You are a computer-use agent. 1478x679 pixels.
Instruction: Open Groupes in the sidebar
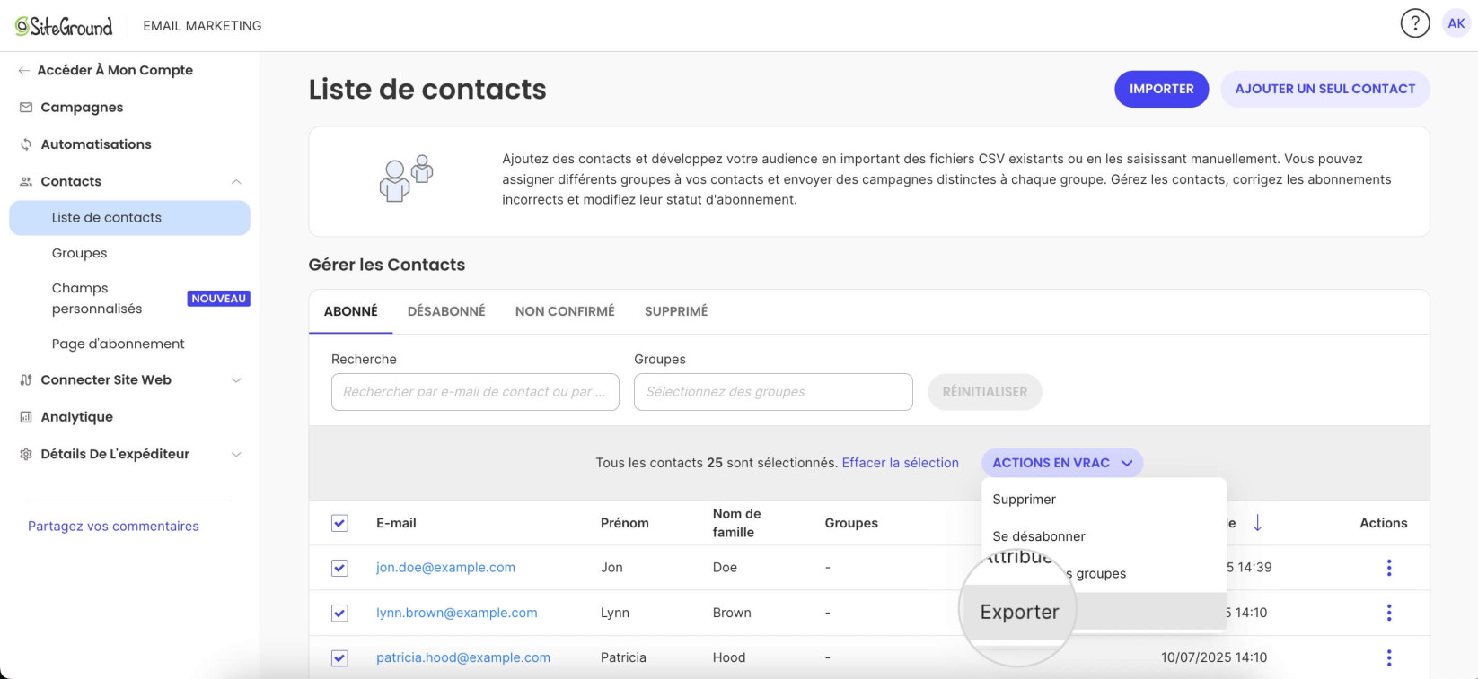(x=79, y=253)
